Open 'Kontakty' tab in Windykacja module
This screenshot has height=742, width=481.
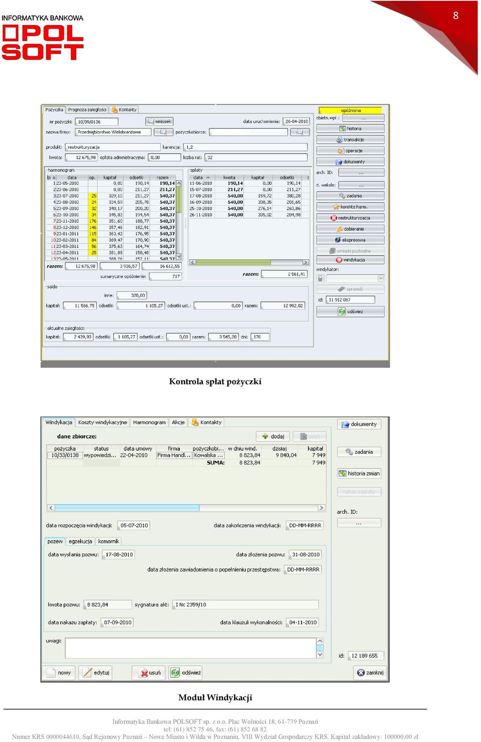pos(206,422)
